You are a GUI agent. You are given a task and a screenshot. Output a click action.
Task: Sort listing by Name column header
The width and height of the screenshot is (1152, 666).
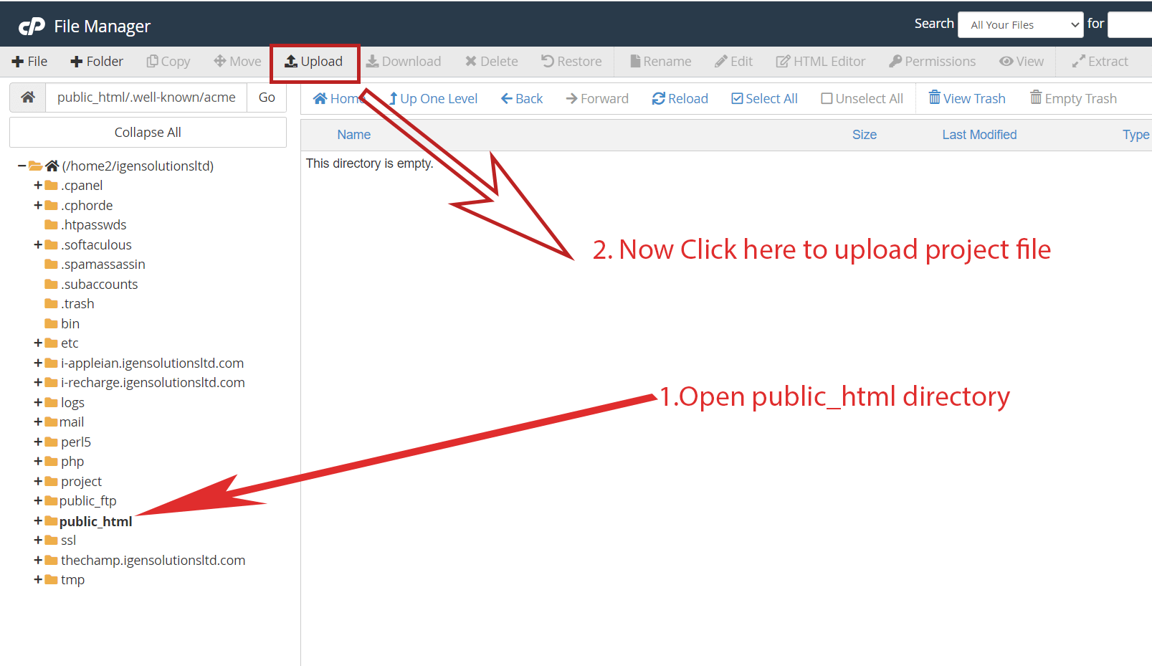(353, 135)
